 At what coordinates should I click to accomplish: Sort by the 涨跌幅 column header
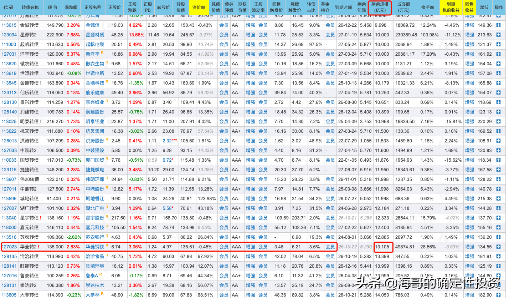point(71,7)
